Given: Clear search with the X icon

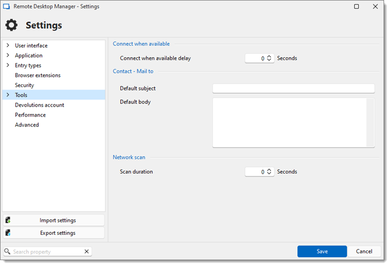Looking at the screenshot, I should [x=87, y=251].
